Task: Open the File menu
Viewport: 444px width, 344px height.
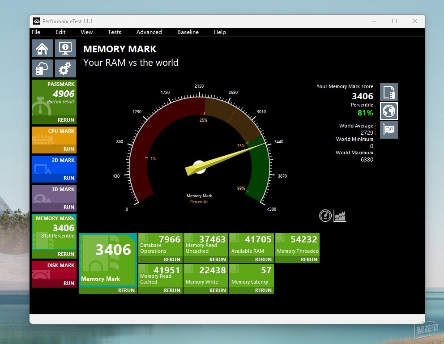Action: tap(36, 32)
